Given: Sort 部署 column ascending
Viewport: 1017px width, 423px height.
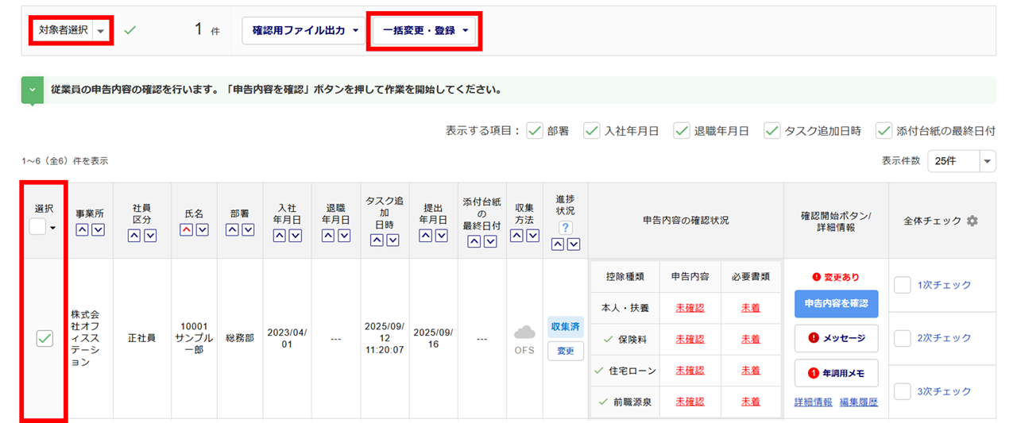Looking at the screenshot, I should 232,230.
